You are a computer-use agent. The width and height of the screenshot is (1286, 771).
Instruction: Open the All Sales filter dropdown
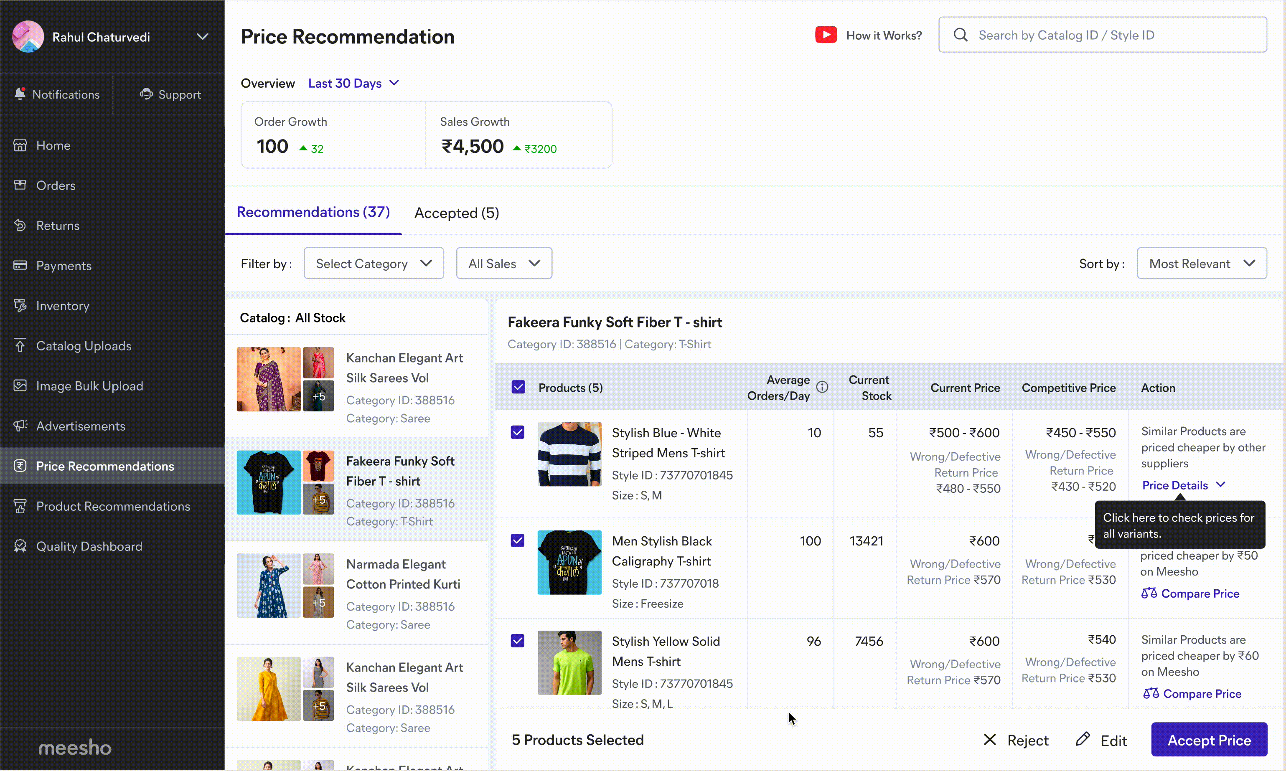[x=504, y=264]
